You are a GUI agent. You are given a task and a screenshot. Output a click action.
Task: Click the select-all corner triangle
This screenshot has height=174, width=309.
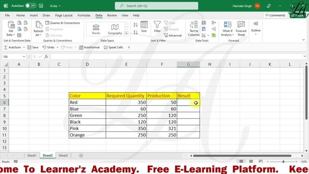coord(6,64)
